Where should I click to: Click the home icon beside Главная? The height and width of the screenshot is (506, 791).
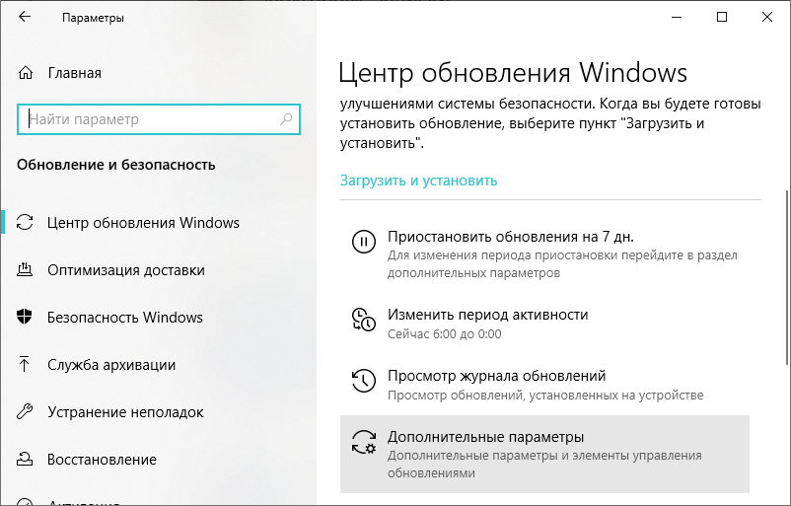[26, 73]
